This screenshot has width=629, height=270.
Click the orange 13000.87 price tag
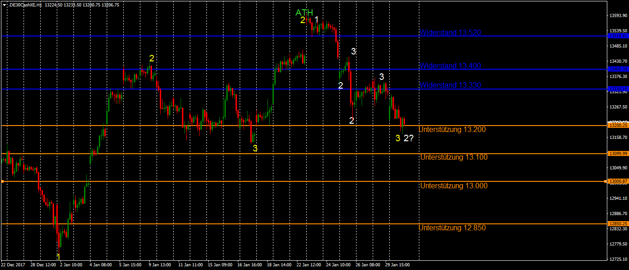coord(617,181)
